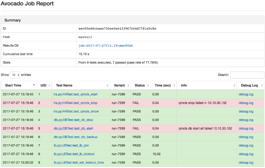
Task: Sort table by Variant column
Action: [120, 85]
